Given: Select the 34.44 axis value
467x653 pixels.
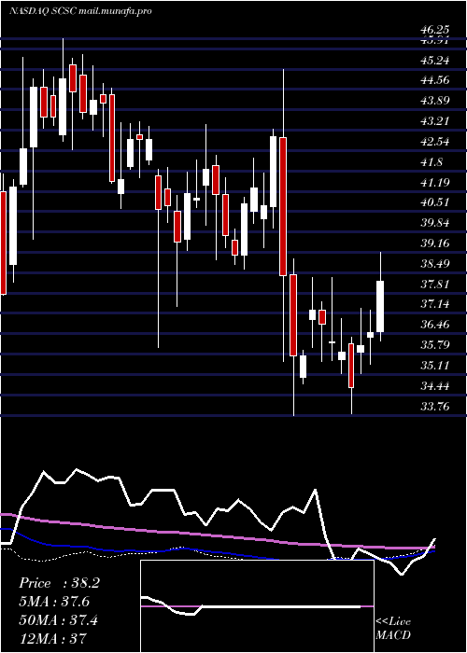Looking at the screenshot, I should tap(434, 386).
